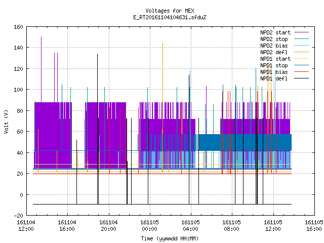
Task: Click the Time (yymmdd HH:MM) x-axis label
Action: 170,238
